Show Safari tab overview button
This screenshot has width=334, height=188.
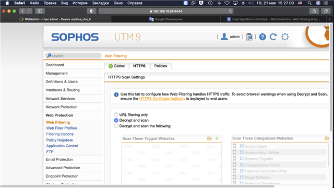[326, 11]
